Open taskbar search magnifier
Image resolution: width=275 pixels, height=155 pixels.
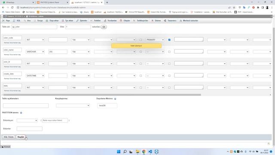pyautogui.click(x=125, y=152)
